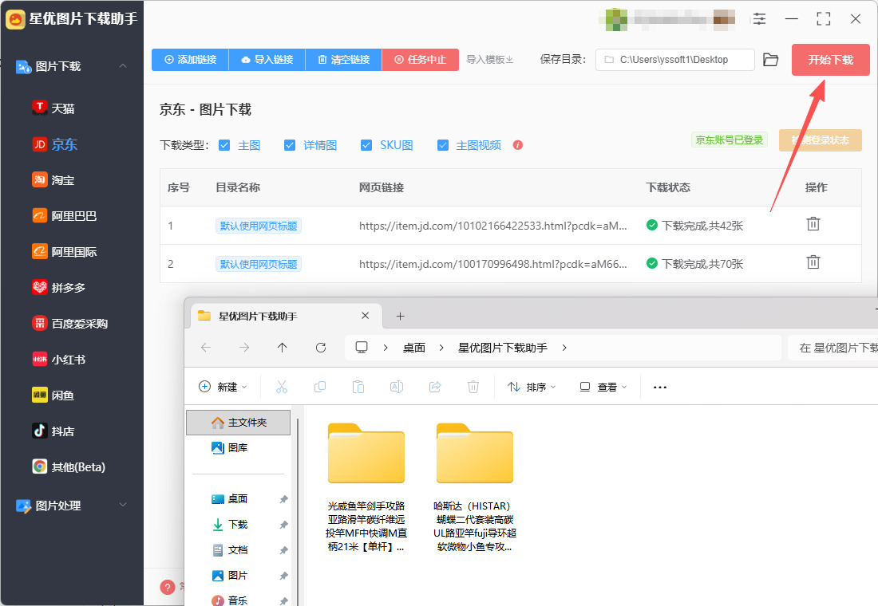
Task: Select the 哈斯达 (HISTAR) folder
Action: (x=475, y=487)
